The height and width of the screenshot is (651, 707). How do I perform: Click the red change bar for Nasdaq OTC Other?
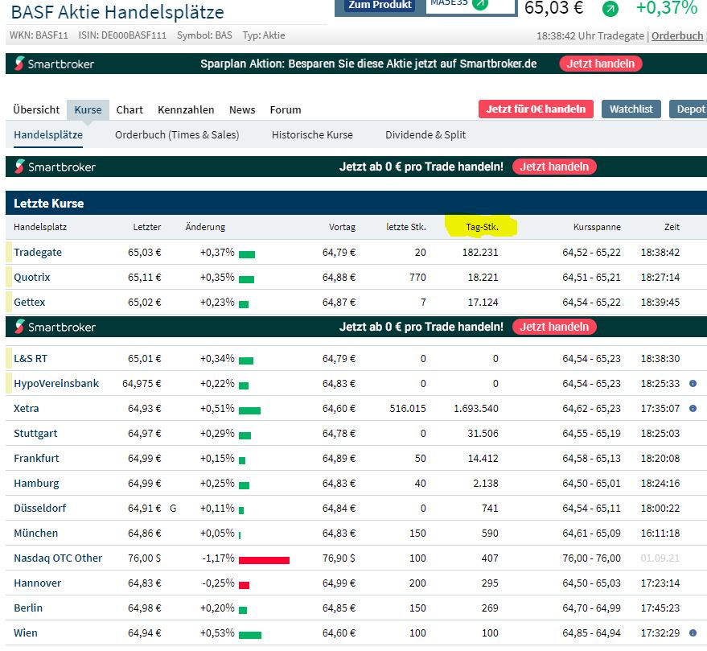264,558
